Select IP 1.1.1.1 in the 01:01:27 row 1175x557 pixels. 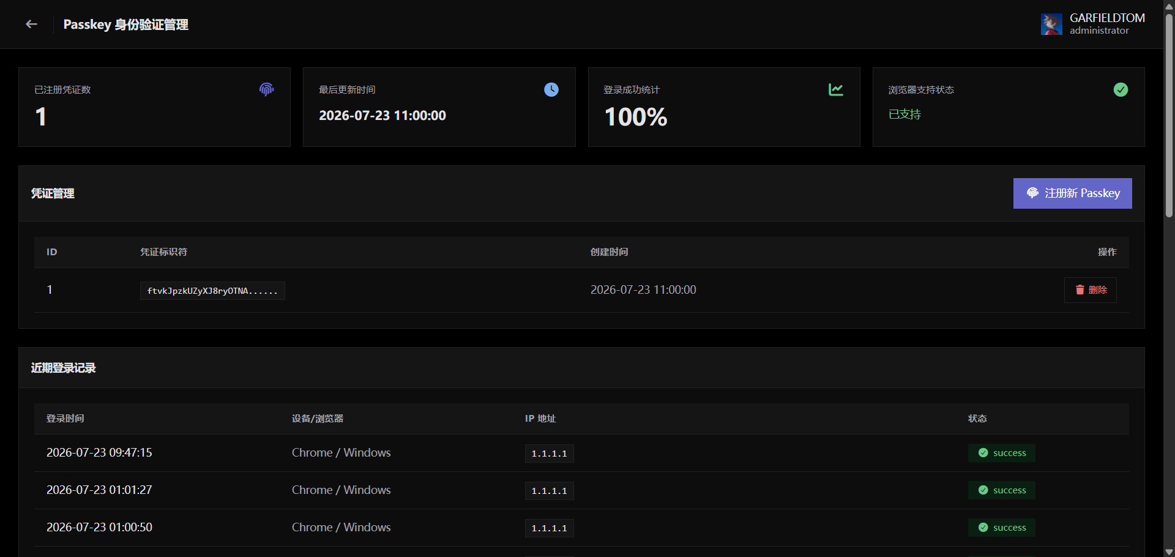click(x=549, y=491)
